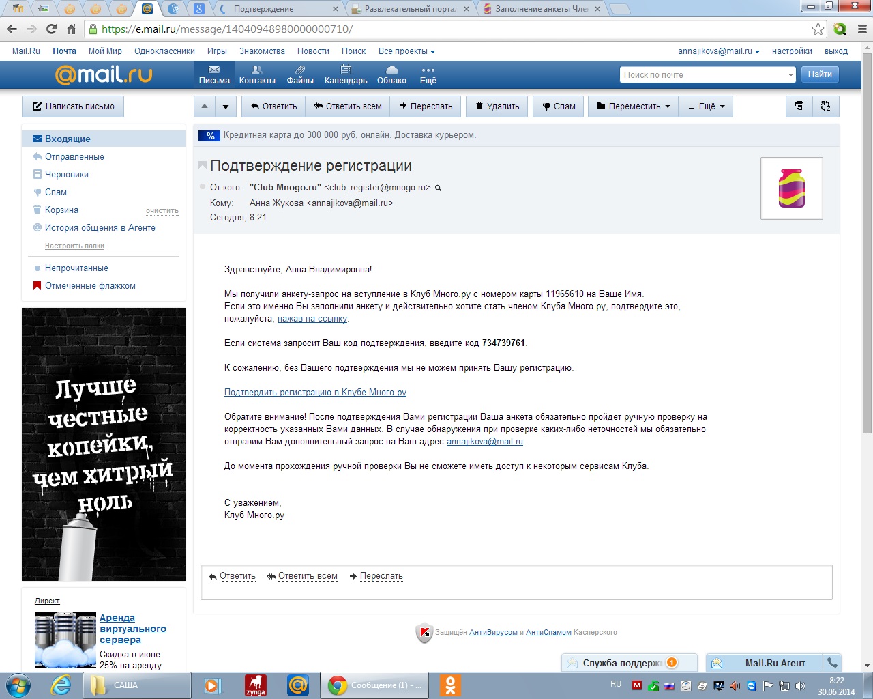
Task: Click the sender avatar thumbnail
Action: [x=792, y=188]
